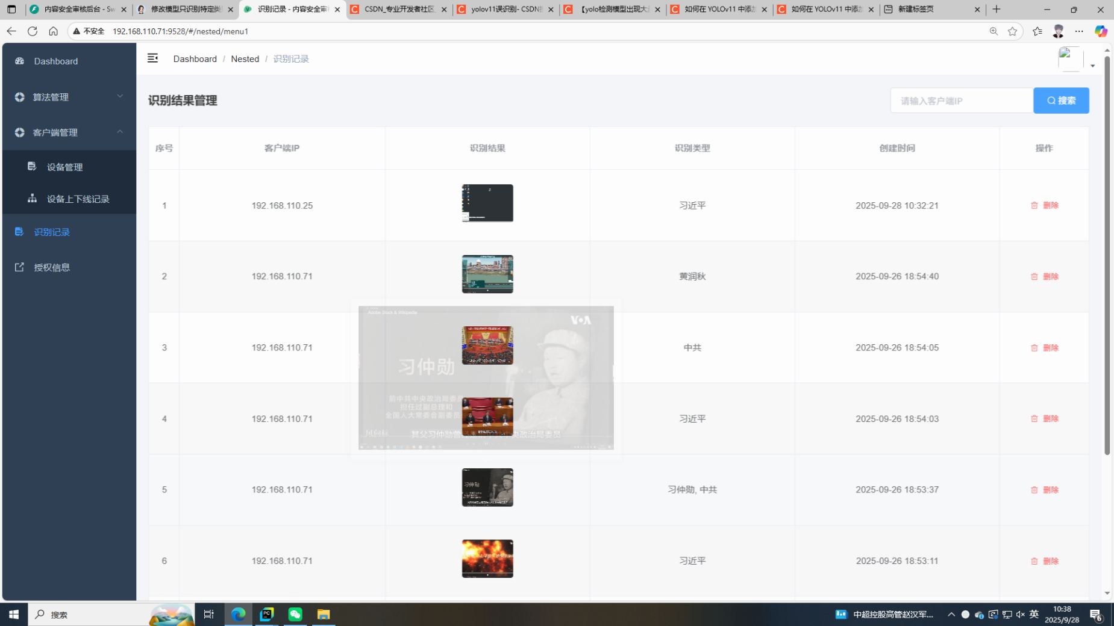This screenshot has height=626, width=1114.
Task: Click trash icon in row 1
Action: click(1034, 205)
